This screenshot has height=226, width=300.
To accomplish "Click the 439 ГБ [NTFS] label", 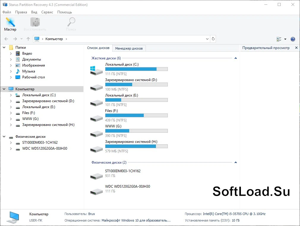I will [116, 120].
